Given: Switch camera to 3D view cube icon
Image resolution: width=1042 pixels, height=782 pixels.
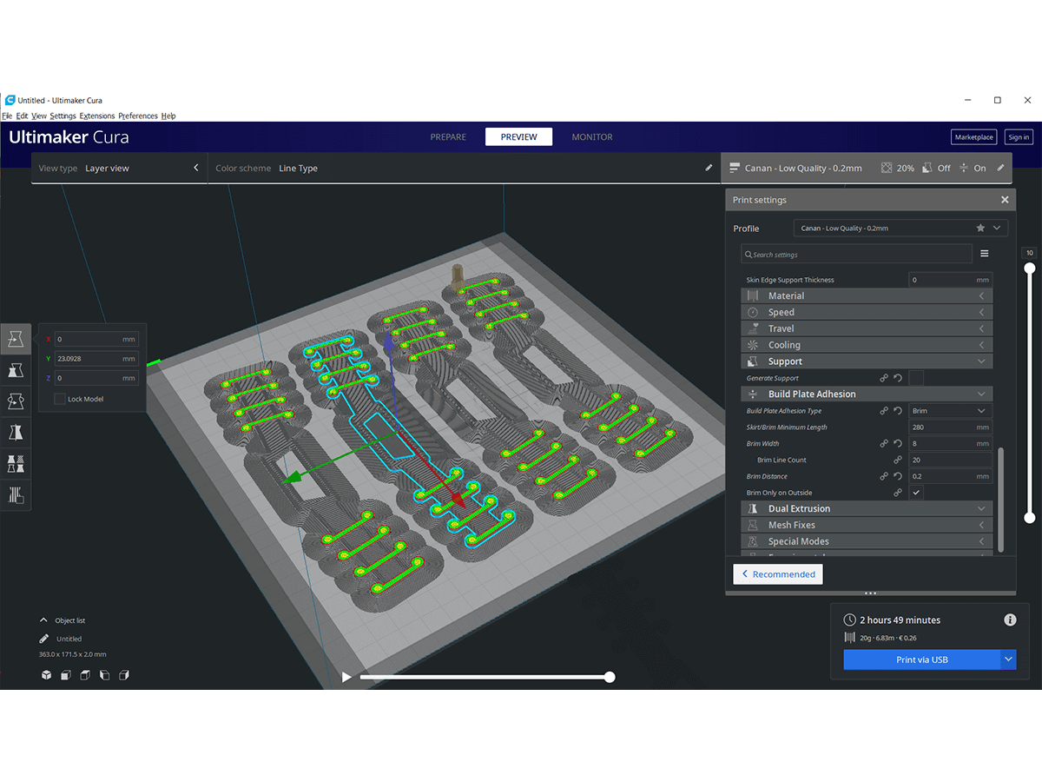Looking at the screenshot, I should click(x=46, y=675).
